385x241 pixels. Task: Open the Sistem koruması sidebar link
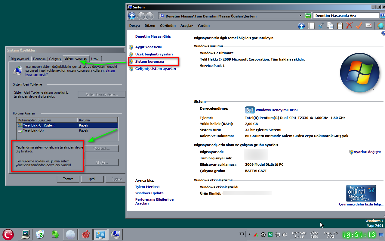pyautogui.click(x=149, y=61)
